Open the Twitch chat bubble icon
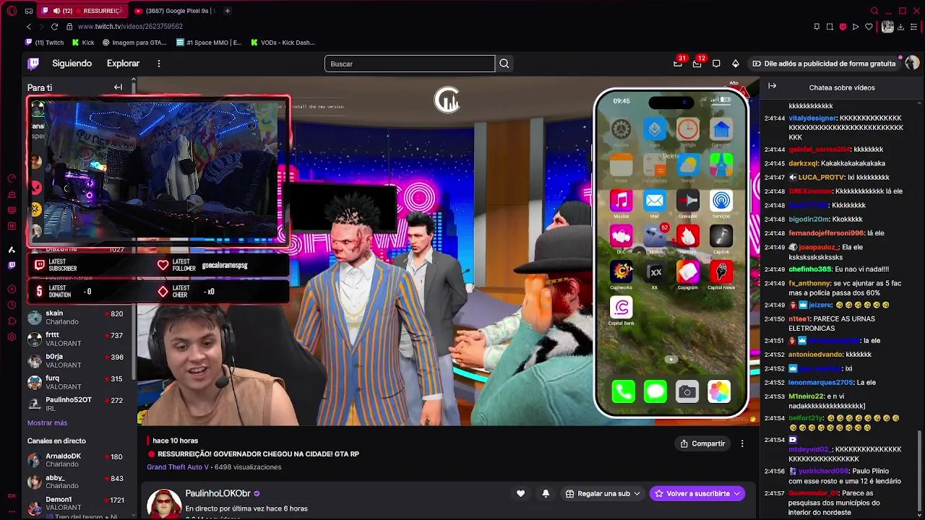The height and width of the screenshot is (520, 925). point(716,64)
